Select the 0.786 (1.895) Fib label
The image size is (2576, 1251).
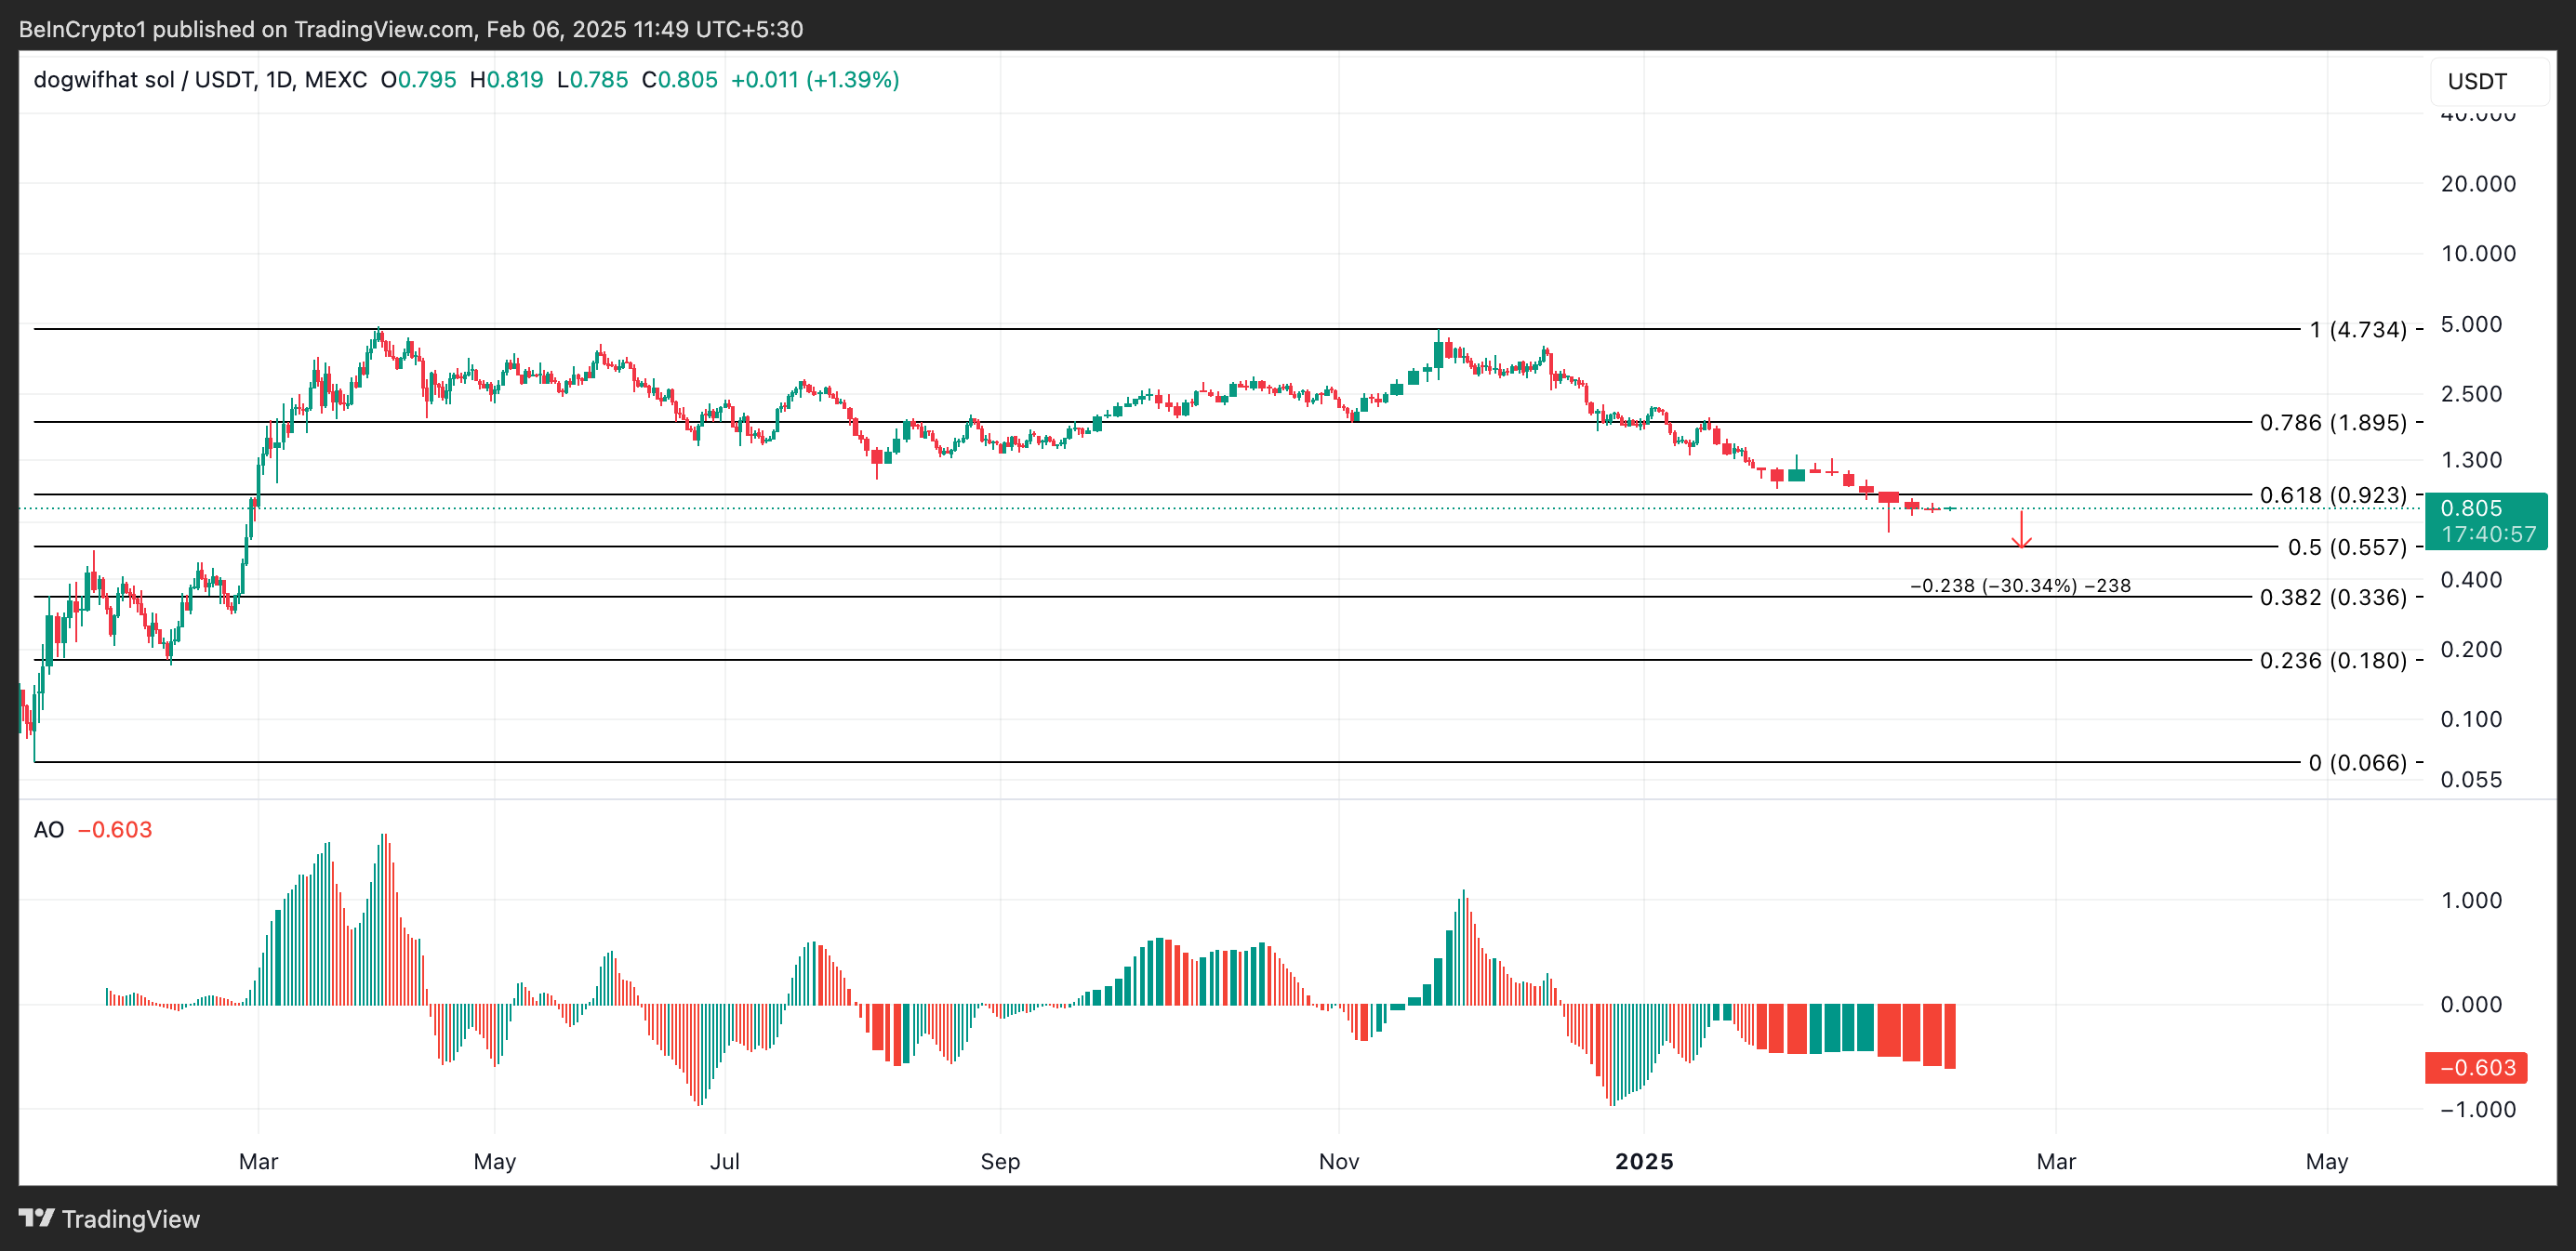(x=2332, y=423)
